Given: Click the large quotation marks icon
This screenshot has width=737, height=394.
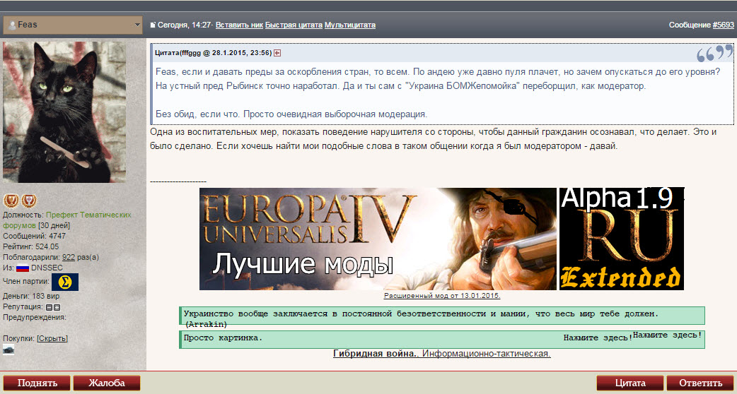Looking at the screenshot, I should [714, 54].
